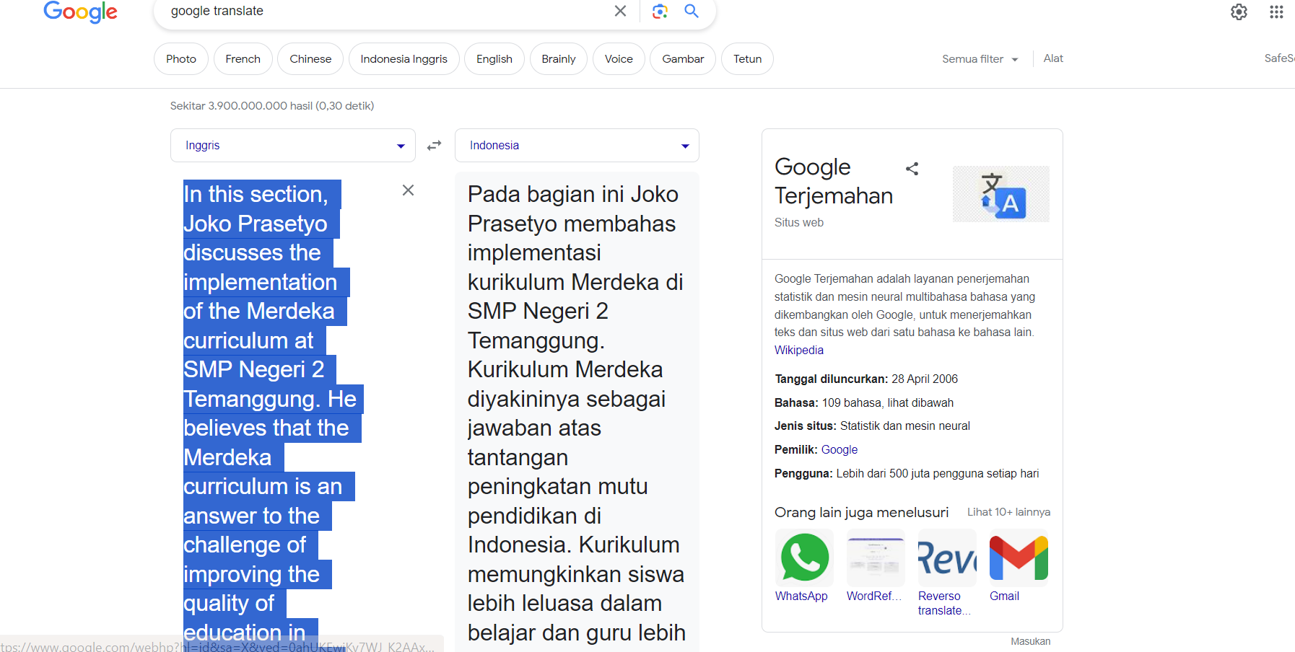The width and height of the screenshot is (1295, 652).
Task: Open Lihat 10+ lainnya link
Action: click(x=1008, y=512)
